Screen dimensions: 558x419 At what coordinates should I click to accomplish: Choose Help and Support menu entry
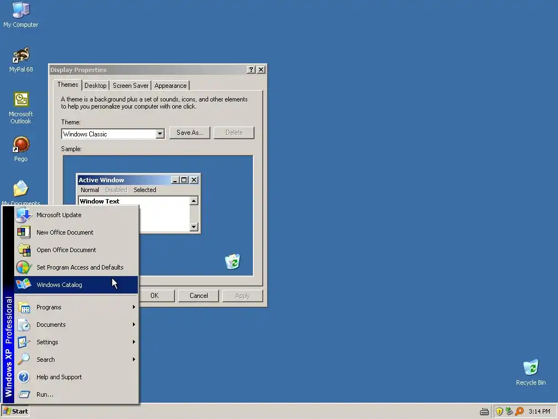coord(76,377)
